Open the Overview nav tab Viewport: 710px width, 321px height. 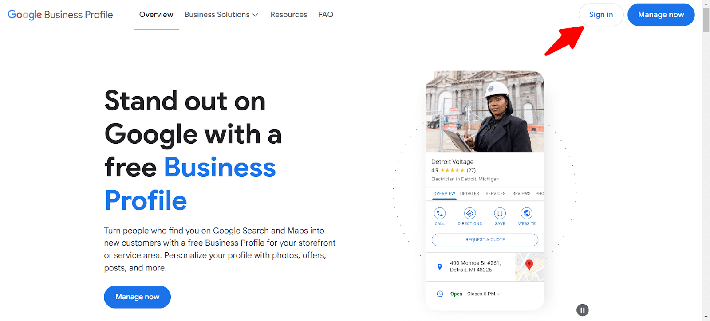(156, 15)
